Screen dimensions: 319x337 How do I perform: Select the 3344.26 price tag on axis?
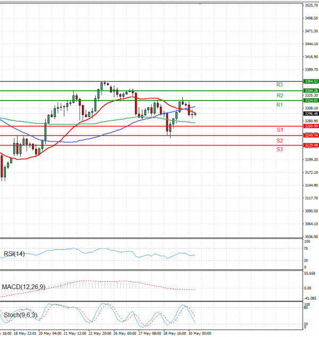(311, 91)
